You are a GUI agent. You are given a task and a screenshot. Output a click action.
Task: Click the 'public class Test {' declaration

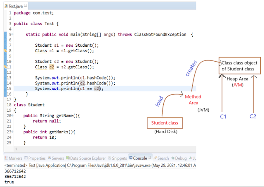pyautogui.click(x=36, y=24)
